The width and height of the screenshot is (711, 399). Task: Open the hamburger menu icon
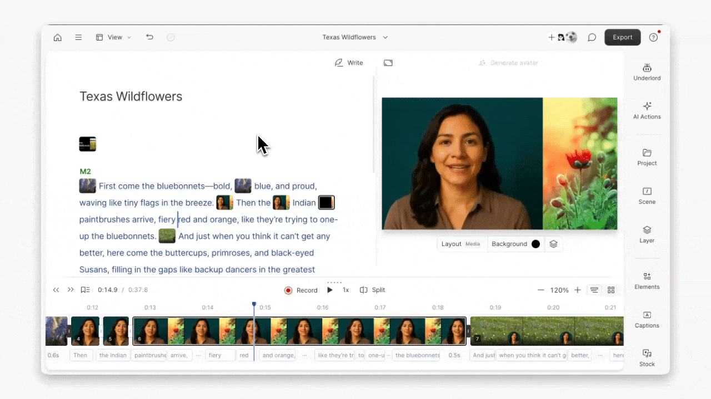point(78,37)
